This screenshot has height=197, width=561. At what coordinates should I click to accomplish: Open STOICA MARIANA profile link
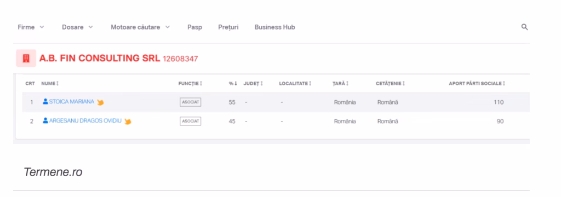coord(72,102)
